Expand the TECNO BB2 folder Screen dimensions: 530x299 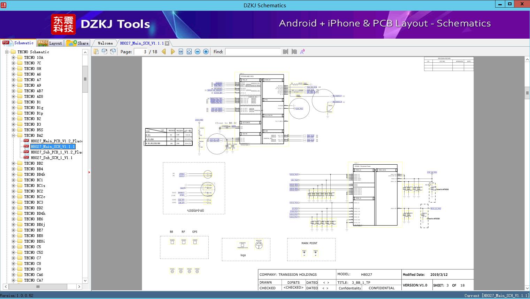point(14,163)
